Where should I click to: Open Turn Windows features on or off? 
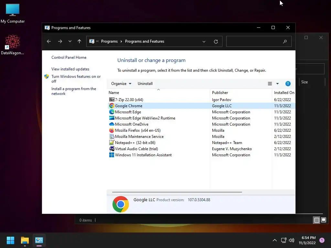click(76, 79)
